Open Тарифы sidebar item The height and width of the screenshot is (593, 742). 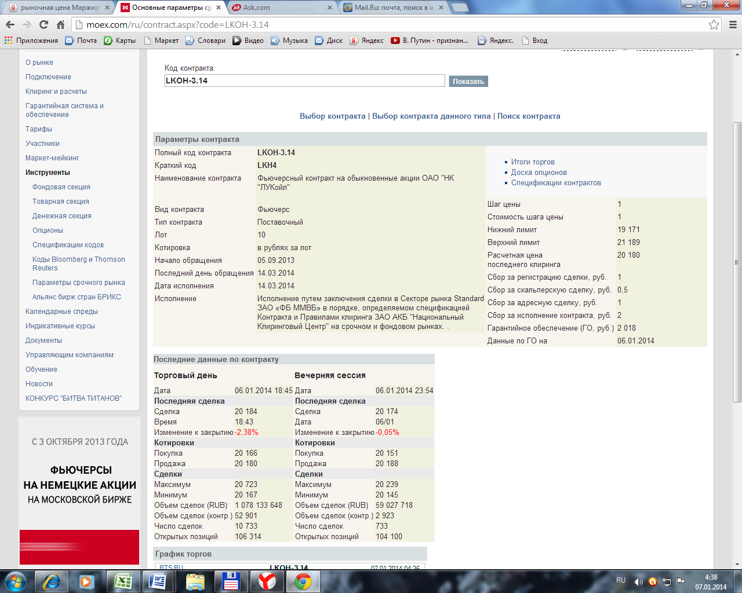[x=39, y=129]
